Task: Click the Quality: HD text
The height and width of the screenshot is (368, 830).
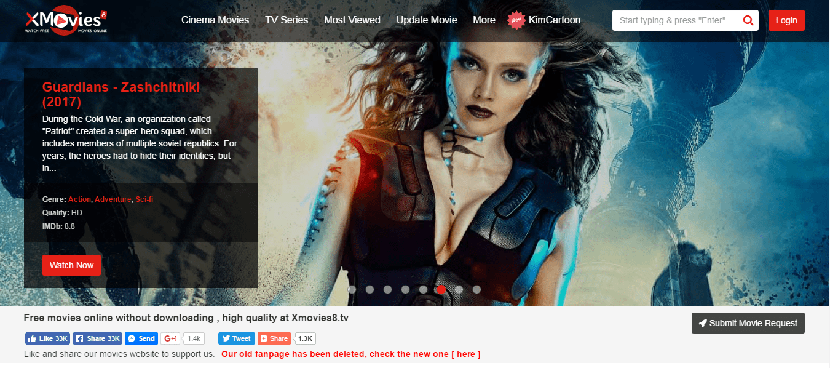Action: pos(62,213)
